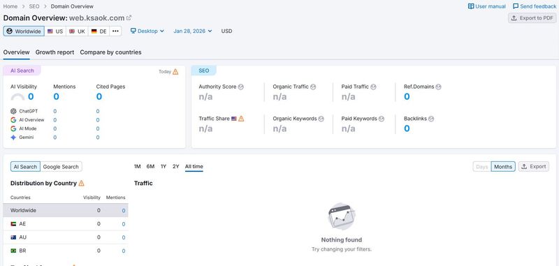Open the Cited Pages total 0 link
Viewport: 559px width, 266px height.
tap(99, 97)
